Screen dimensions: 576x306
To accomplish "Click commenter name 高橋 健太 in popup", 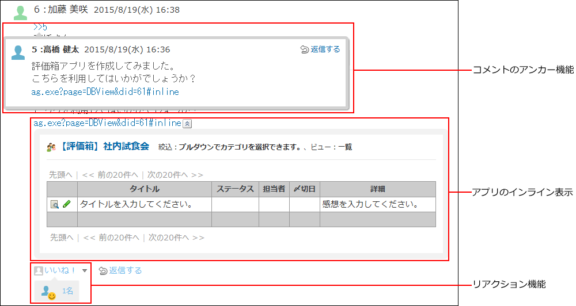I will [x=62, y=49].
